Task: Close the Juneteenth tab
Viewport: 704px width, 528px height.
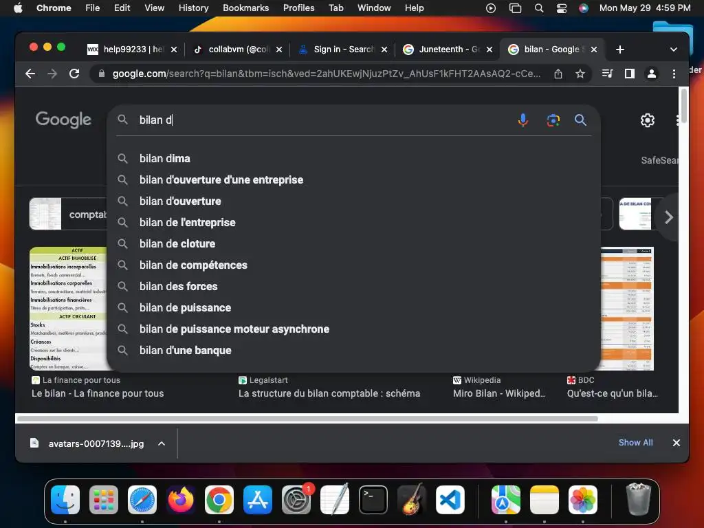Action: 489,49
